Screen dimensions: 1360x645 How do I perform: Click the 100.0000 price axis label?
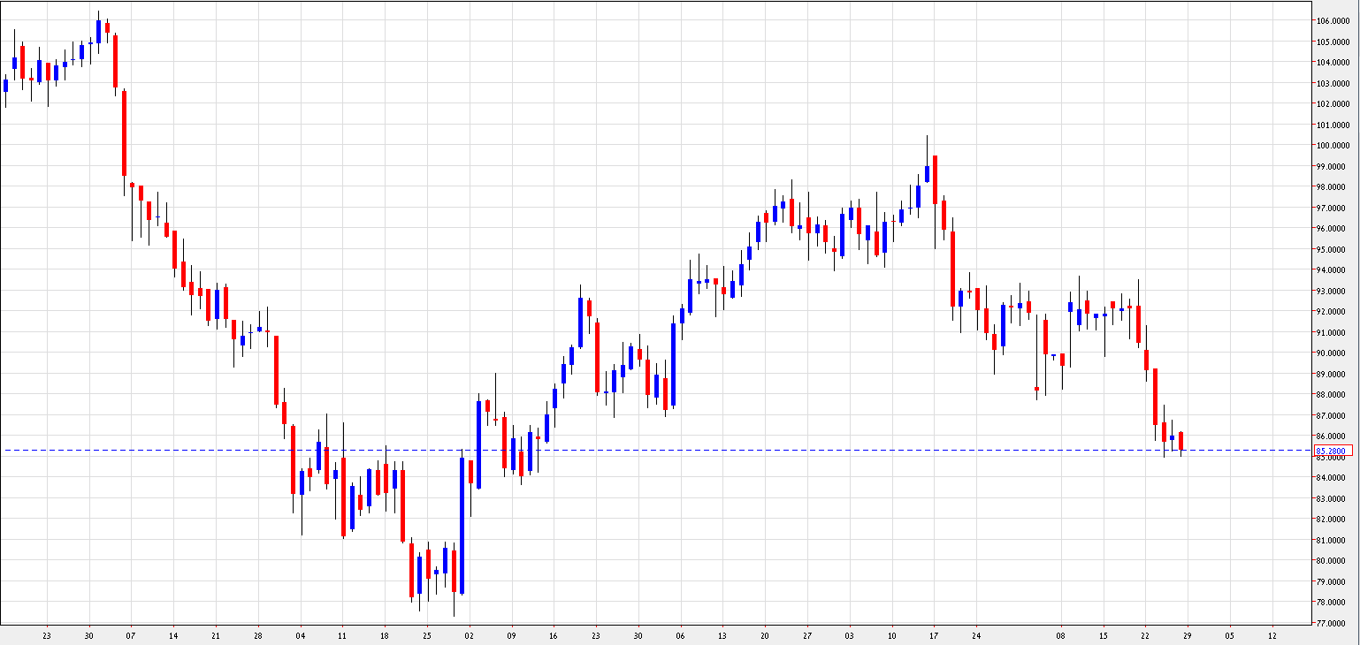[1332, 146]
